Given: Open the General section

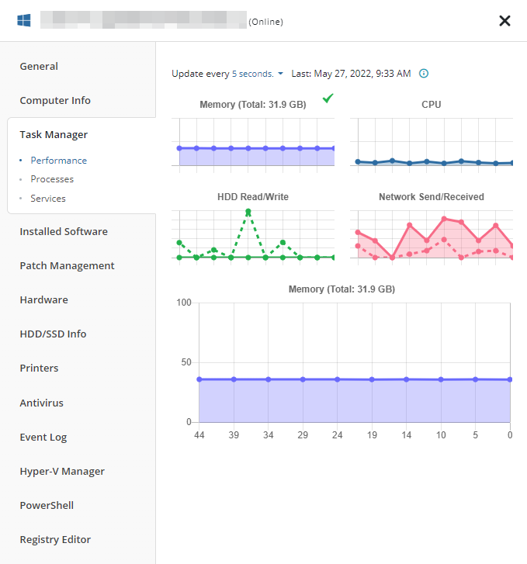Looking at the screenshot, I should pos(39,66).
